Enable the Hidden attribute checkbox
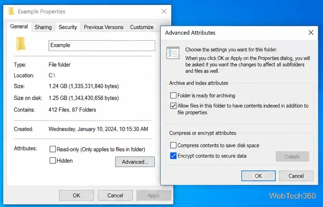Viewport: 323px width, 207px height. click(x=53, y=160)
